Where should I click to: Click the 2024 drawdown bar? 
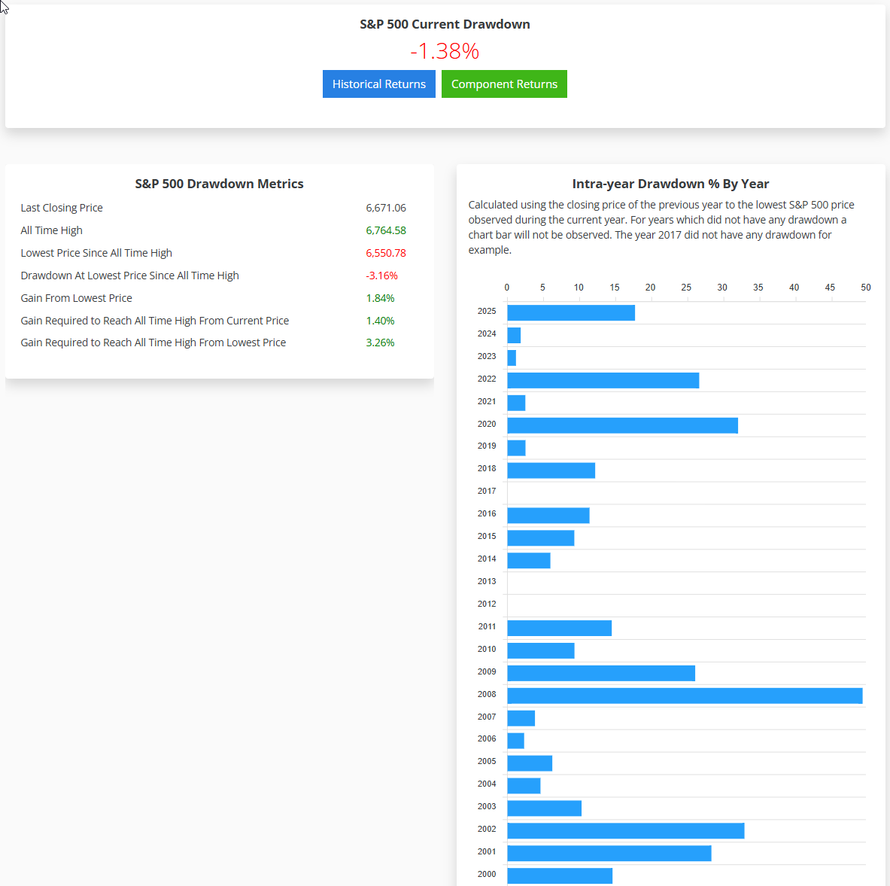click(514, 335)
